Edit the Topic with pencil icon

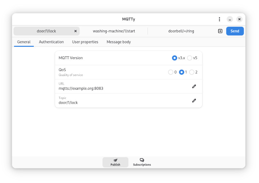tap(194, 101)
